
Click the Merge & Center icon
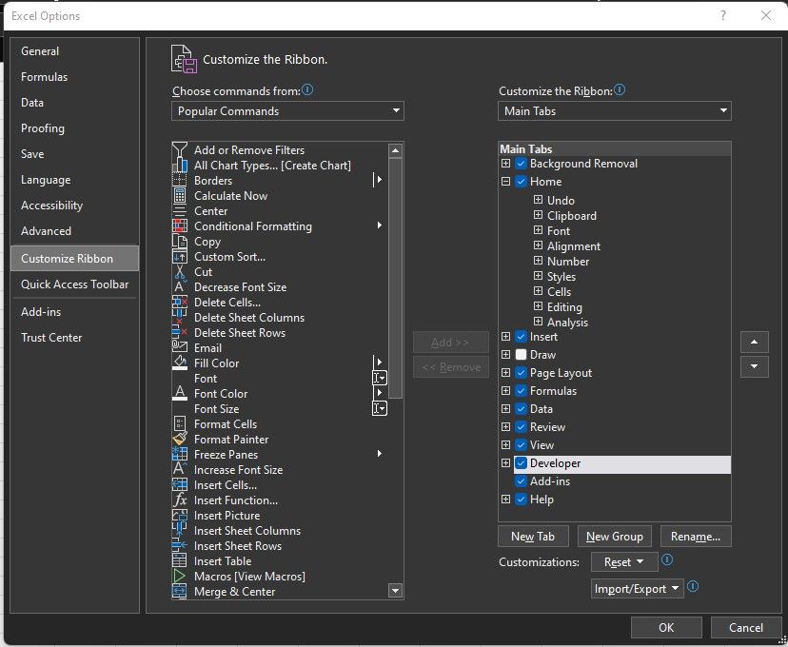180,591
